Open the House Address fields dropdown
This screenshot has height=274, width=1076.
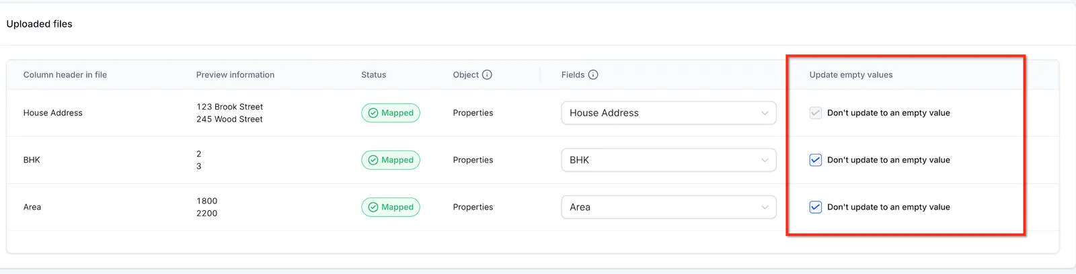point(668,113)
